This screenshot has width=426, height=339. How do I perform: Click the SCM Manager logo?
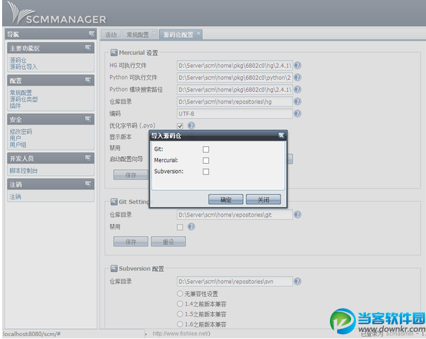[x=57, y=13]
